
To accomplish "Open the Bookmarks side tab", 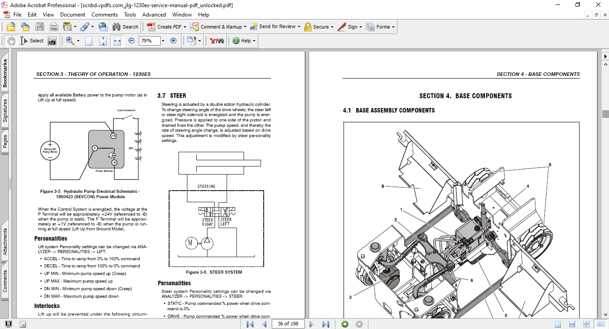I will coord(5,74).
